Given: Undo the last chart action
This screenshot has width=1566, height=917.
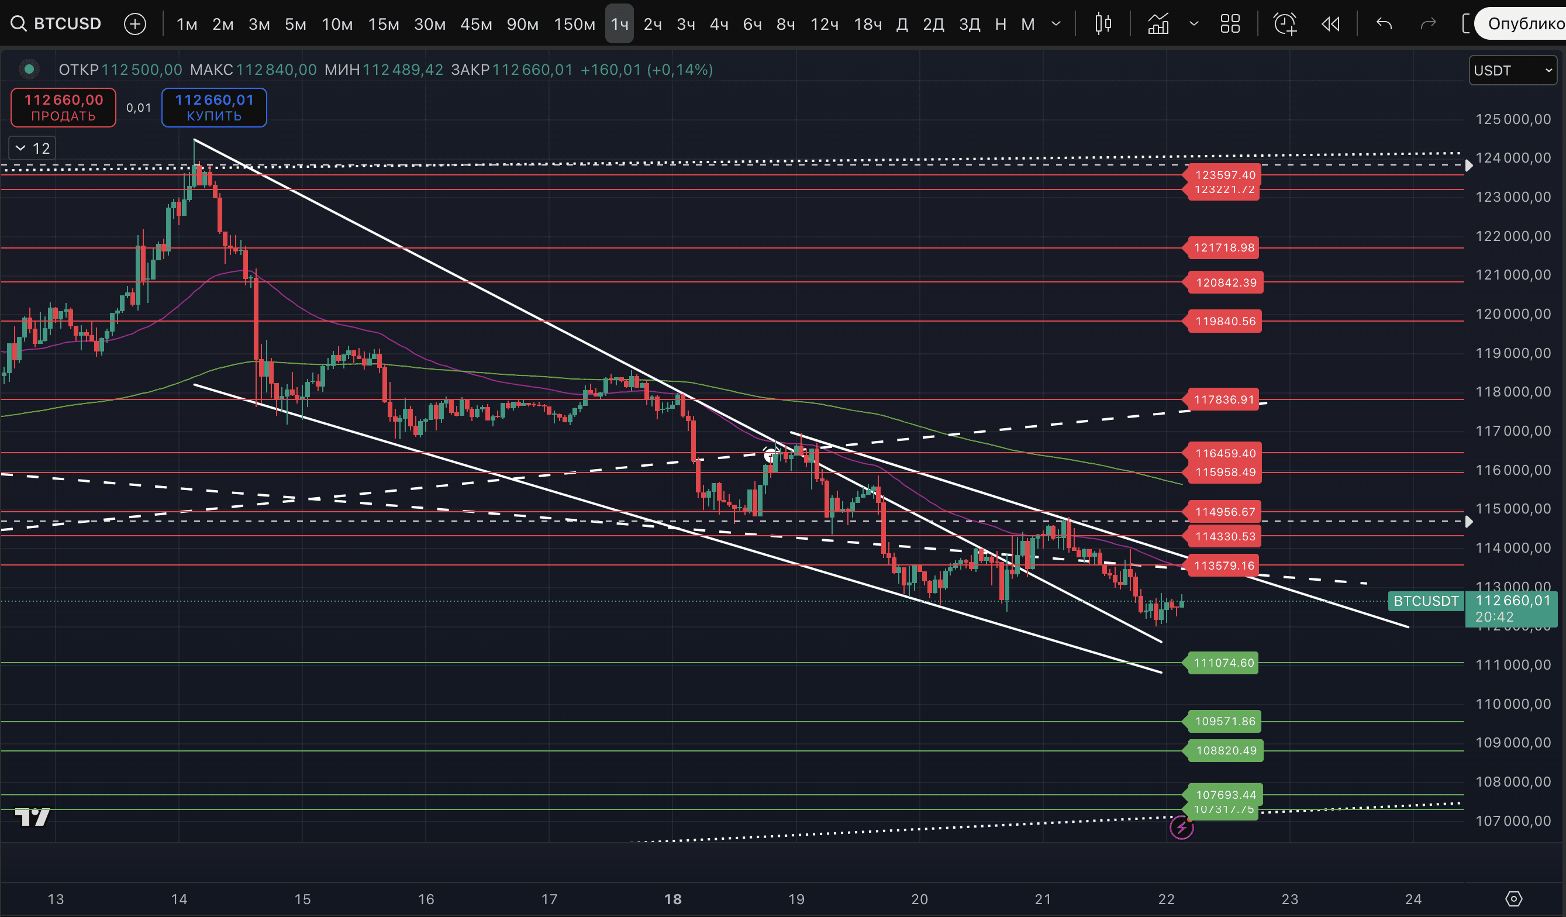Looking at the screenshot, I should [1384, 23].
